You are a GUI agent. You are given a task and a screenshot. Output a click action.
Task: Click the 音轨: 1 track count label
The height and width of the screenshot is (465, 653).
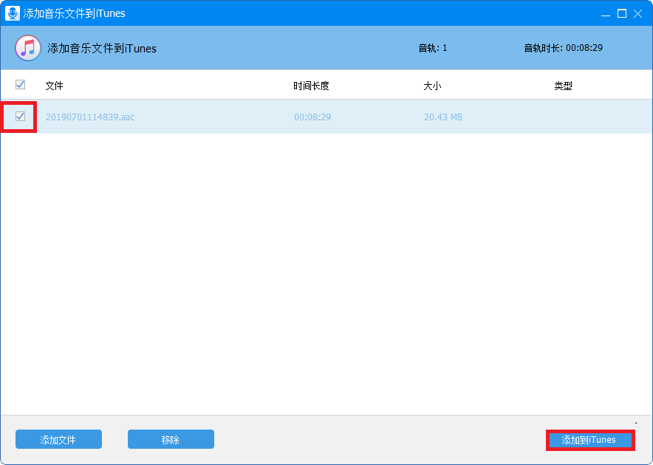point(433,48)
